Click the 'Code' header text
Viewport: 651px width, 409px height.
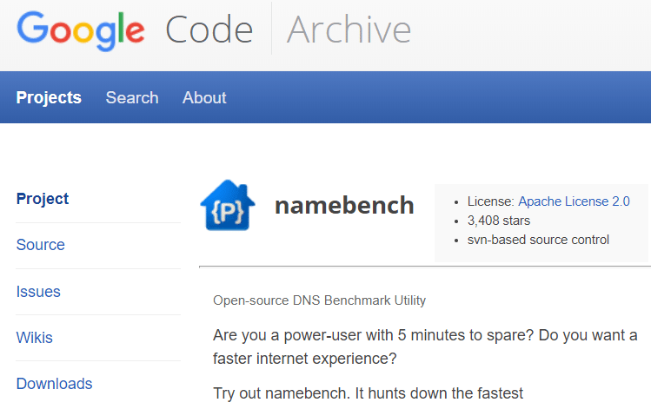[209, 30]
